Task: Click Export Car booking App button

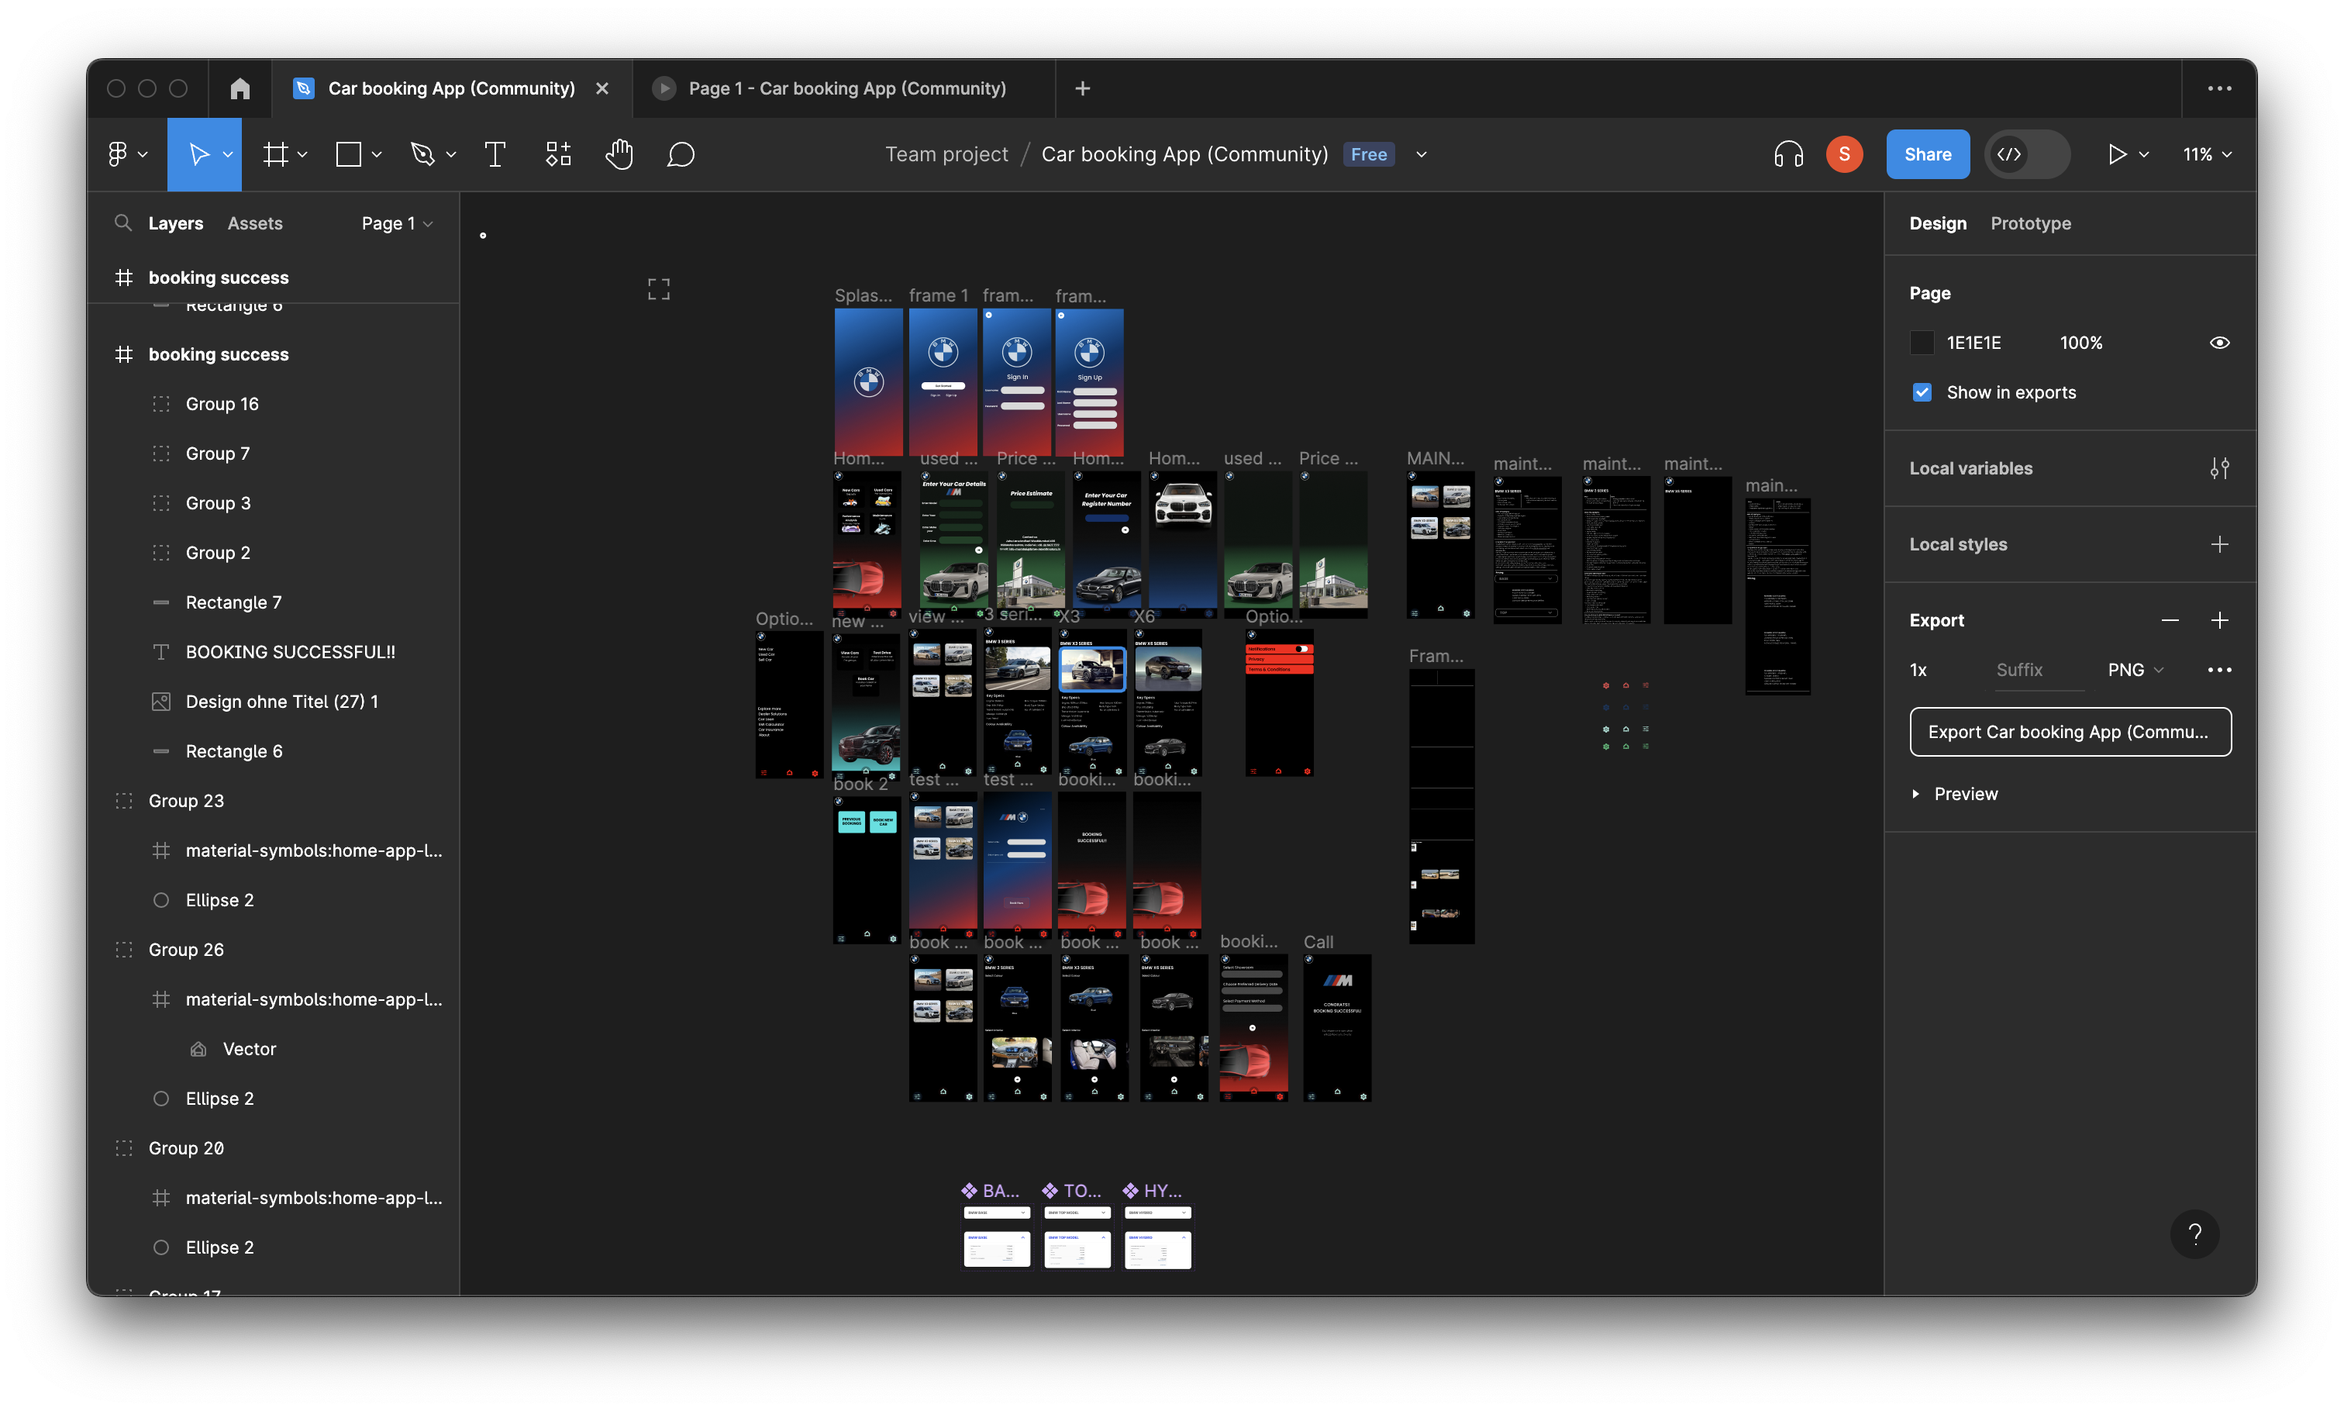Action: pyautogui.click(x=2070, y=731)
